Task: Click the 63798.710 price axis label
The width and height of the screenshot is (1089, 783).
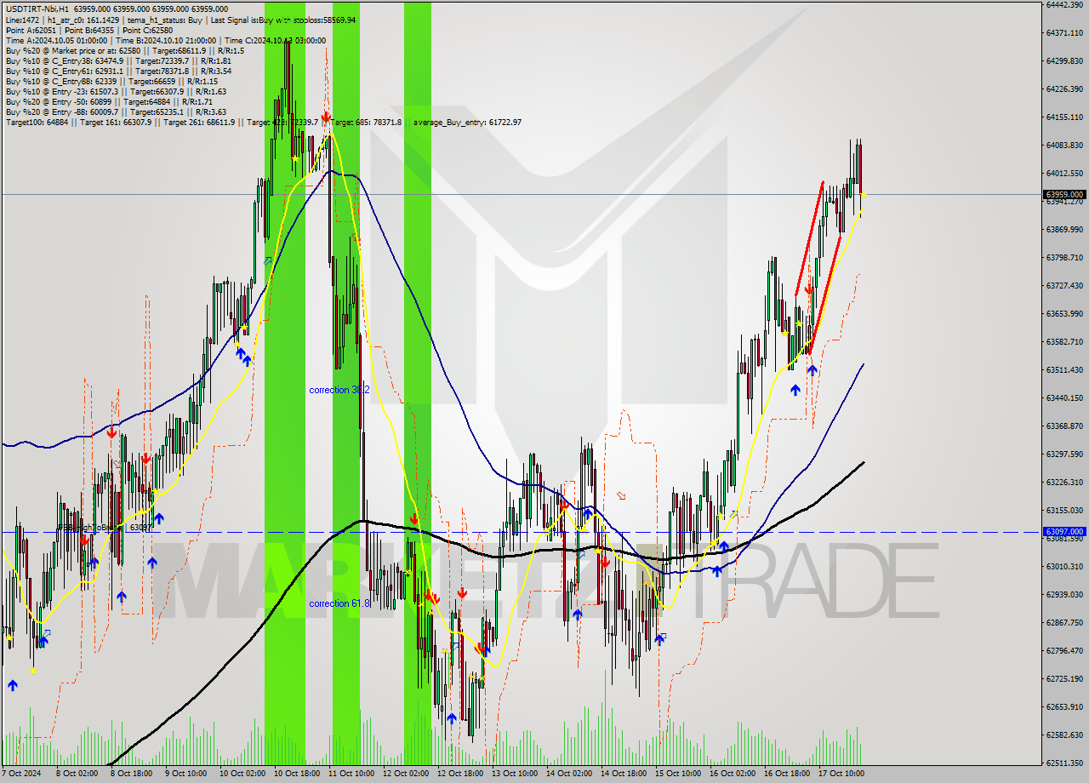Action: (1064, 258)
